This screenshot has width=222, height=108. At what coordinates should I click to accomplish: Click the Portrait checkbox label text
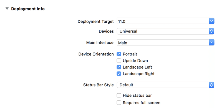130,54
